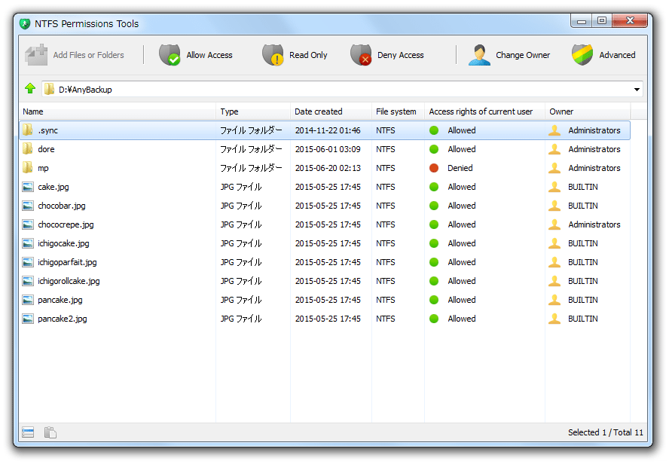Click date 2015-06-20 02:13
669x464 pixels.
click(x=328, y=168)
